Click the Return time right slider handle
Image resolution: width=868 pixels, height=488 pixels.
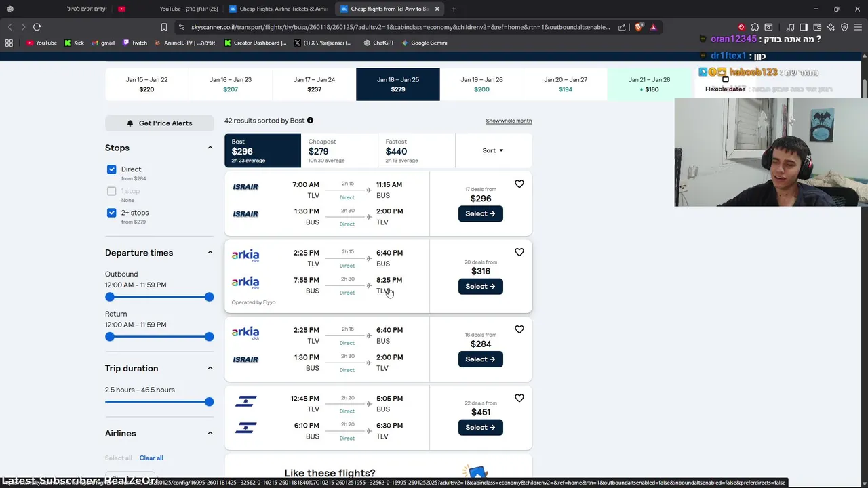(209, 337)
